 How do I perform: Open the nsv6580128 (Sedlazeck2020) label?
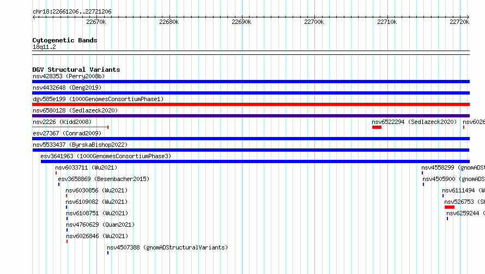75,110
